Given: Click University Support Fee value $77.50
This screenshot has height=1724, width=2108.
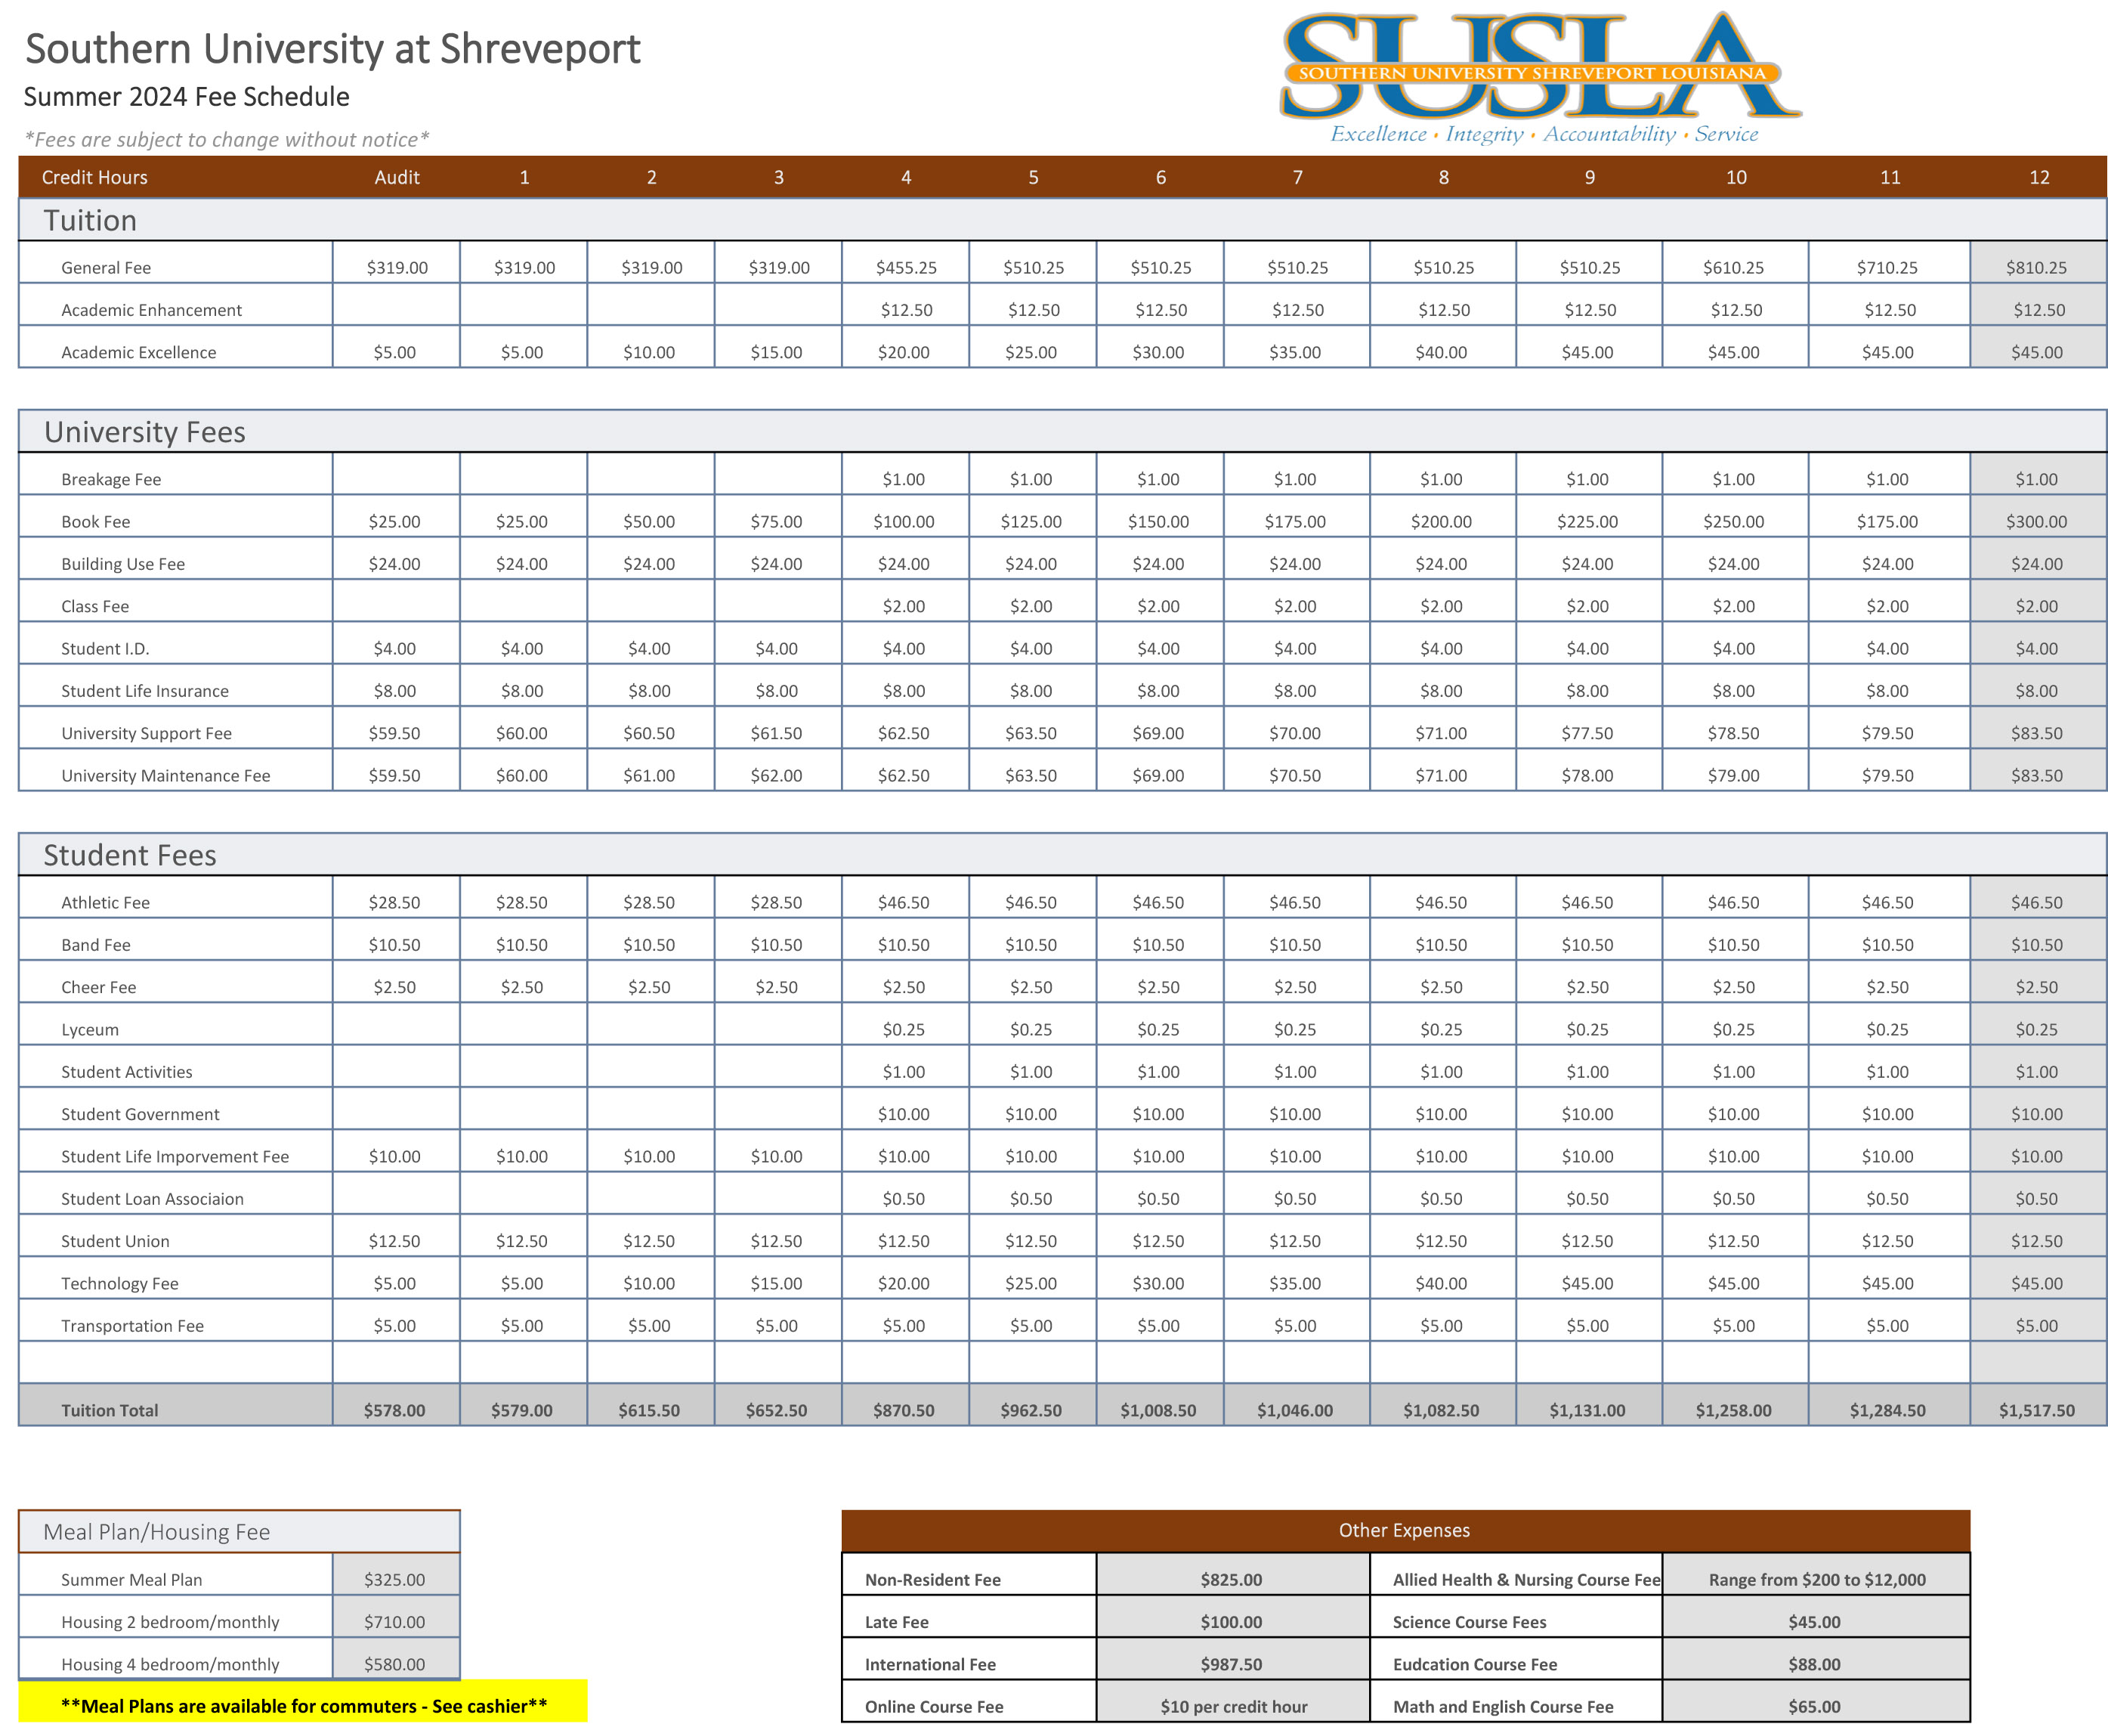Looking at the screenshot, I should pyautogui.click(x=1587, y=733).
